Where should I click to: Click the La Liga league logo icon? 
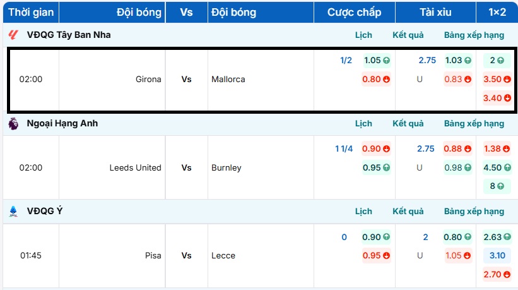(x=13, y=35)
